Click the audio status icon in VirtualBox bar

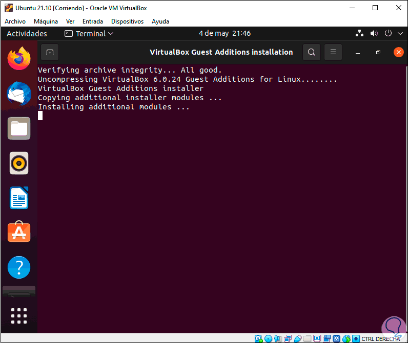coord(278,338)
